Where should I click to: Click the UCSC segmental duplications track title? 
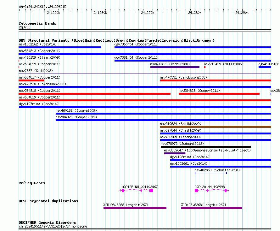click(48, 201)
